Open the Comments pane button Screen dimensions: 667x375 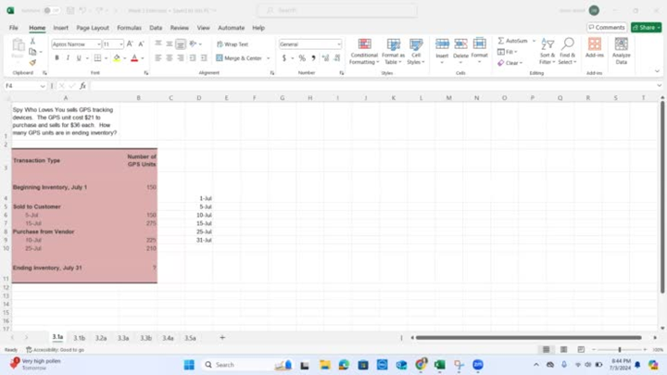[607, 28]
